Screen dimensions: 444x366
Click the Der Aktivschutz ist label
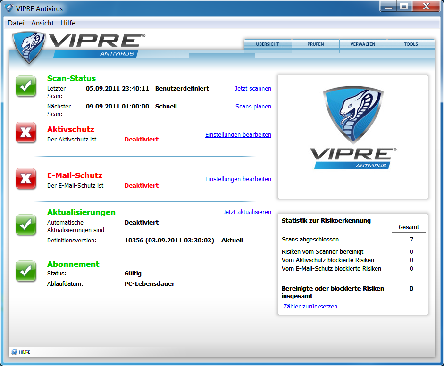point(72,139)
